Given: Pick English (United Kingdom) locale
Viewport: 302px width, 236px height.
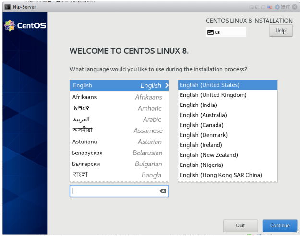Looking at the screenshot, I should [213, 95].
